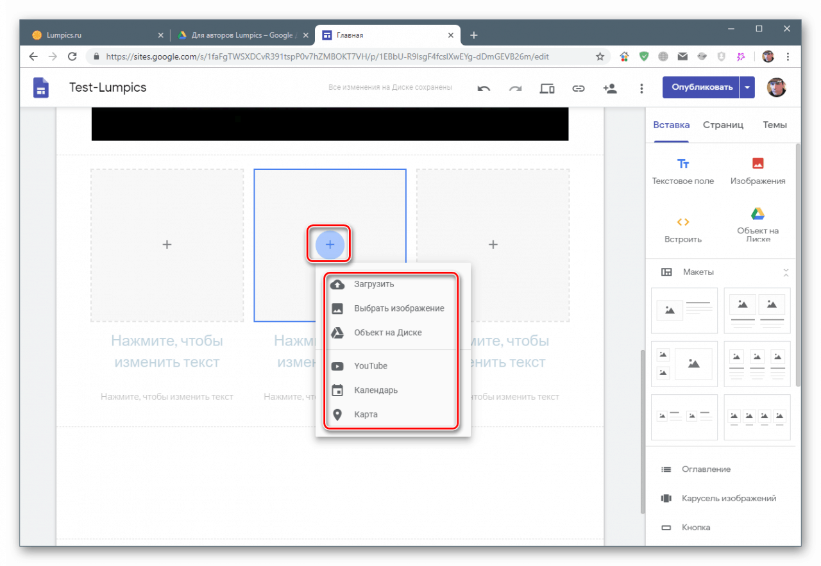
Task: Close the Главная browser tab
Action: 451,35
